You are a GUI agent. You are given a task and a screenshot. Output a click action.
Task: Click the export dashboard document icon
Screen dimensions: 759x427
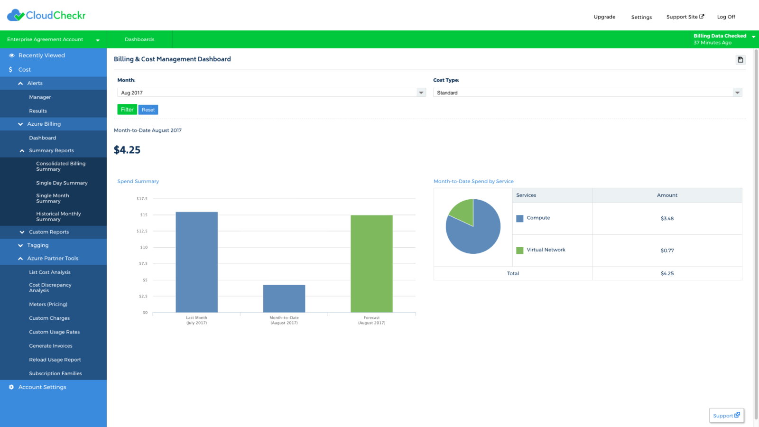click(x=740, y=60)
